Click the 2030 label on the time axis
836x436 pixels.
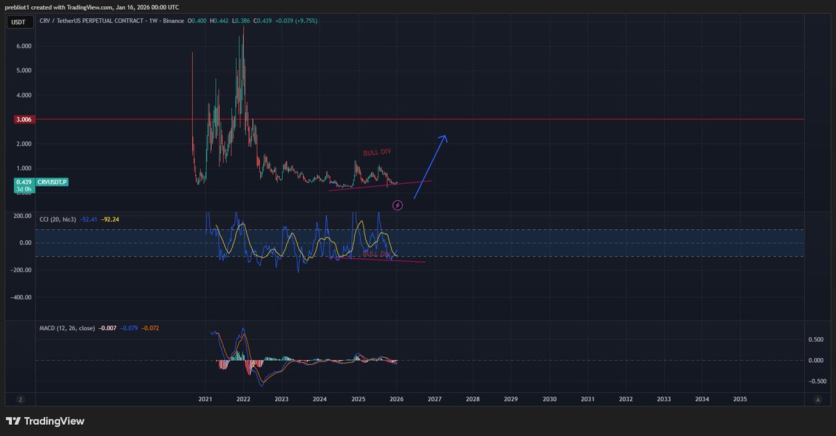(550, 400)
